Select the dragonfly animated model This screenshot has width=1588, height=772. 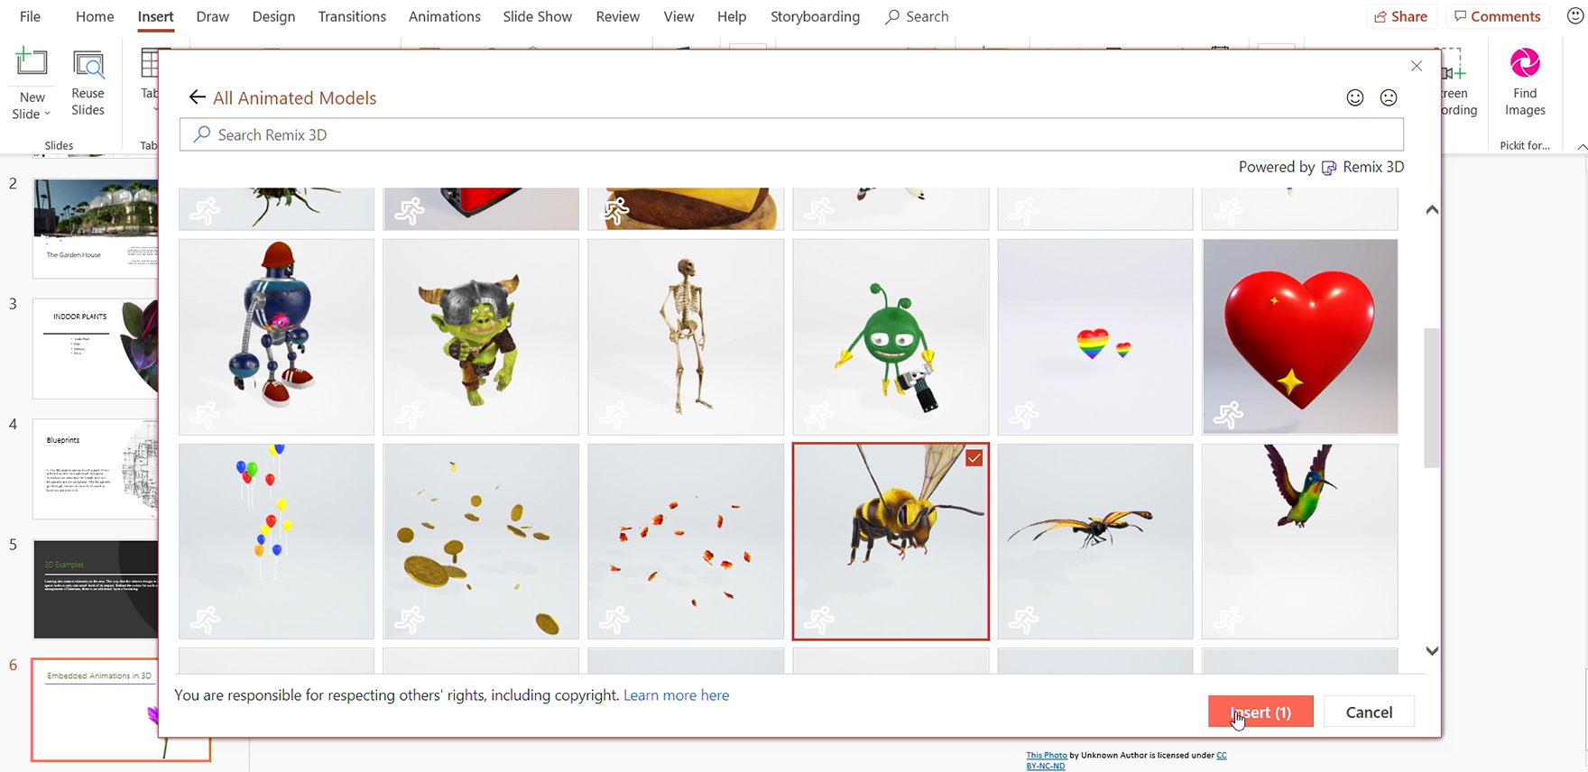(x=1095, y=541)
